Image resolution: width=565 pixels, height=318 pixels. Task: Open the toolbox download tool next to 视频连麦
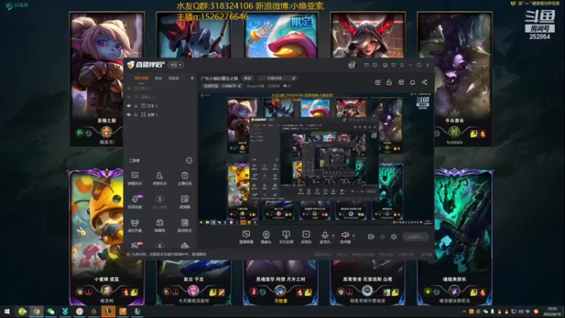[160, 201]
